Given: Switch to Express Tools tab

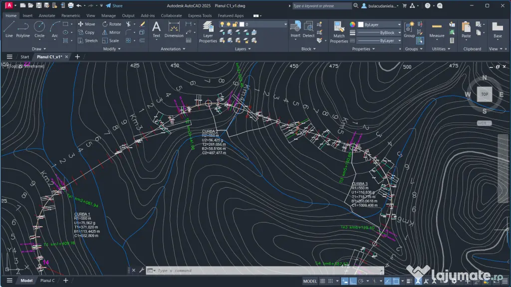Looking at the screenshot, I should pyautogui.click(x=200, y=15).
